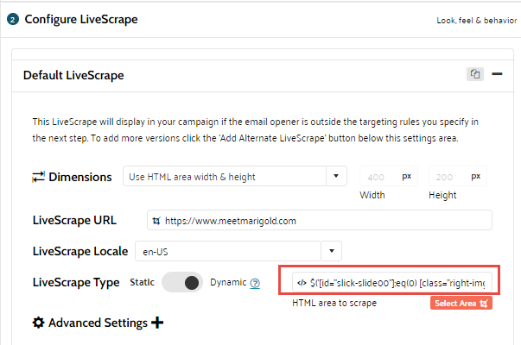This screenshot has width=521, height=345.
Task: Click the code tag icon in HTML area field
Action: tap(301, 282)
